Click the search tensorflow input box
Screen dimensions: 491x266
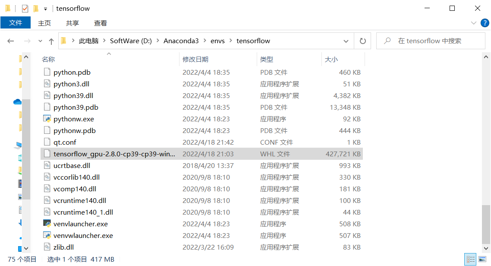[x=431, y=41]
